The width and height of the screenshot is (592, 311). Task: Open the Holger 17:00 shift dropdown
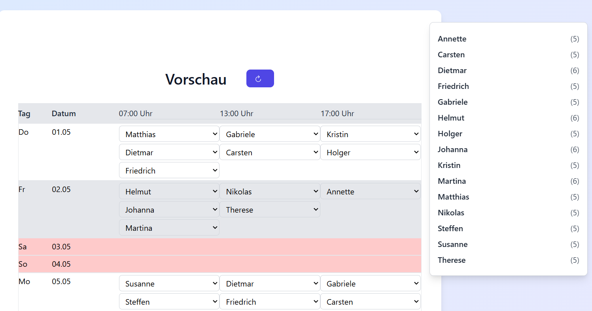point(370,152)
